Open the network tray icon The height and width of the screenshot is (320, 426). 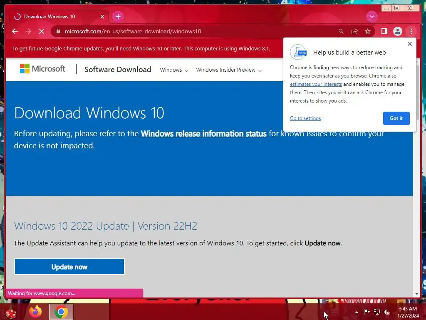click(377, 312)
